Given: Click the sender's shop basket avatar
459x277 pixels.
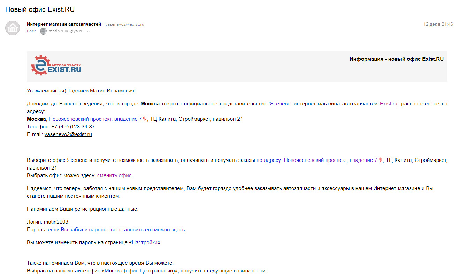Looking at the screenshot, I should [x=13, y=28].
